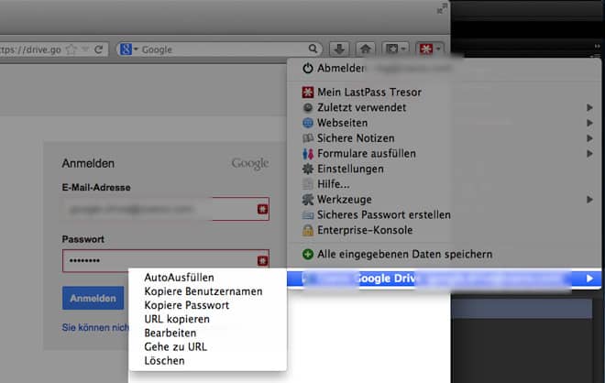Image resolution: width=605 pixels, height=383 pixels.
Task: Click the Enterprise-Konsole lock icon
Action: (307, 230)
